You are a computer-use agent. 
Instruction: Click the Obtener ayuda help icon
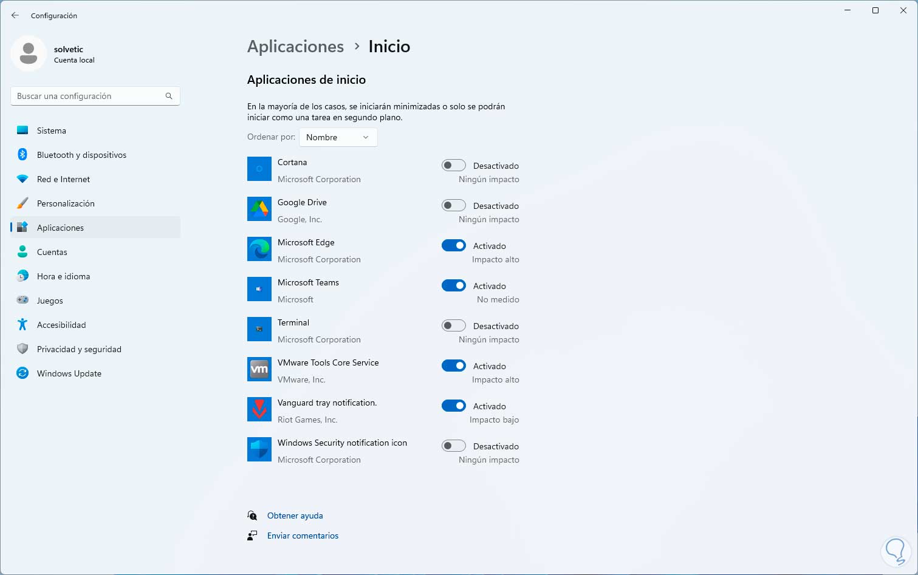252,515
